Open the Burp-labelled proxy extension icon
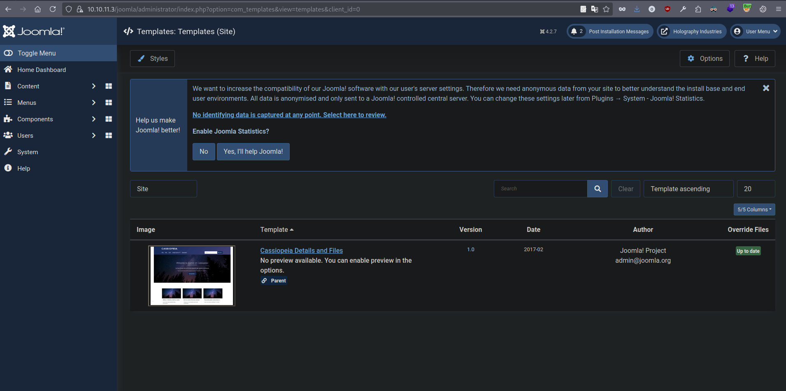Viewport: 786px width, 391px height. click(x=747, y=8)
